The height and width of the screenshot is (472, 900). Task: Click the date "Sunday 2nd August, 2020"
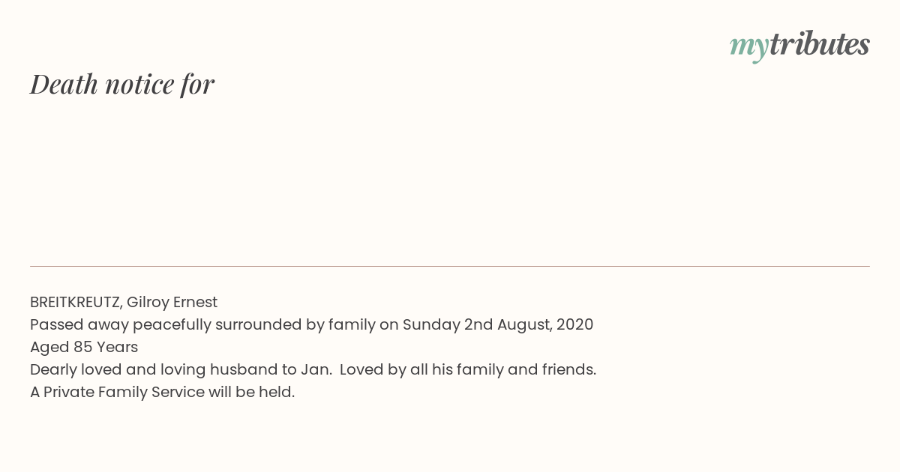(x=498, y=324)
